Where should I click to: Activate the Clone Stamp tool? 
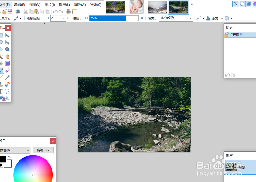[x=2, y=84]
